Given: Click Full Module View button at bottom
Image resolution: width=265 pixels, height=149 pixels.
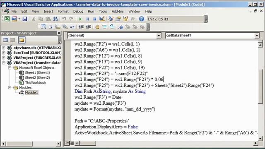Looking at the screenshot, I should click(72, 143).
